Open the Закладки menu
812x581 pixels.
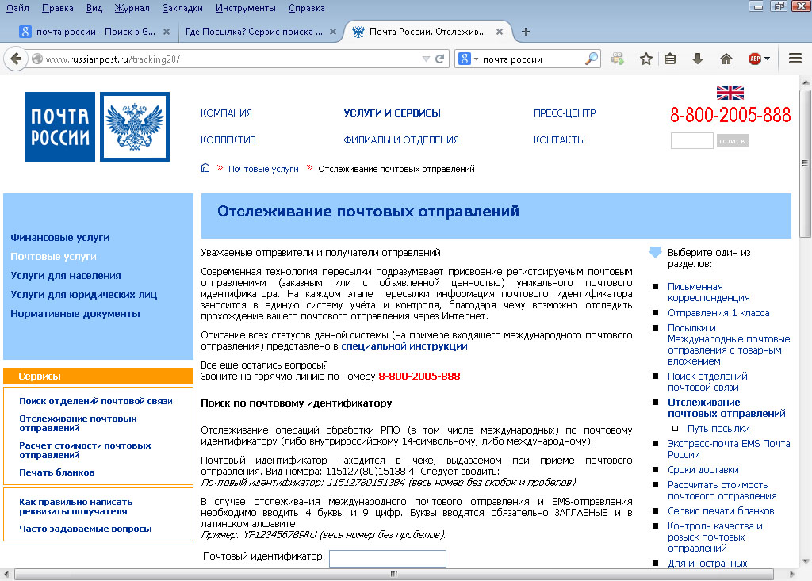[x=182, y=8]
